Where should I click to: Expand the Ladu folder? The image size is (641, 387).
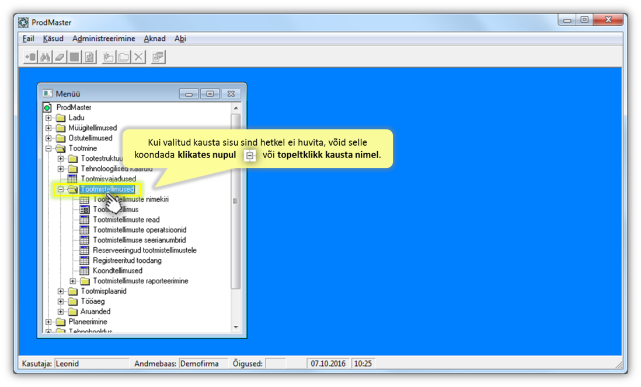coord(48,118)
